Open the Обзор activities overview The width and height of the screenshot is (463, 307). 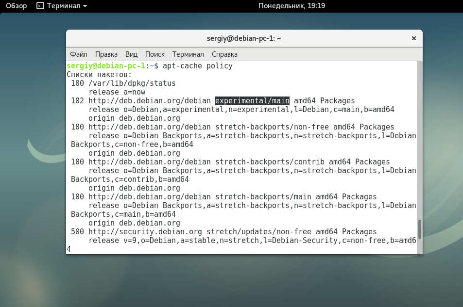[x=16, y=6]
